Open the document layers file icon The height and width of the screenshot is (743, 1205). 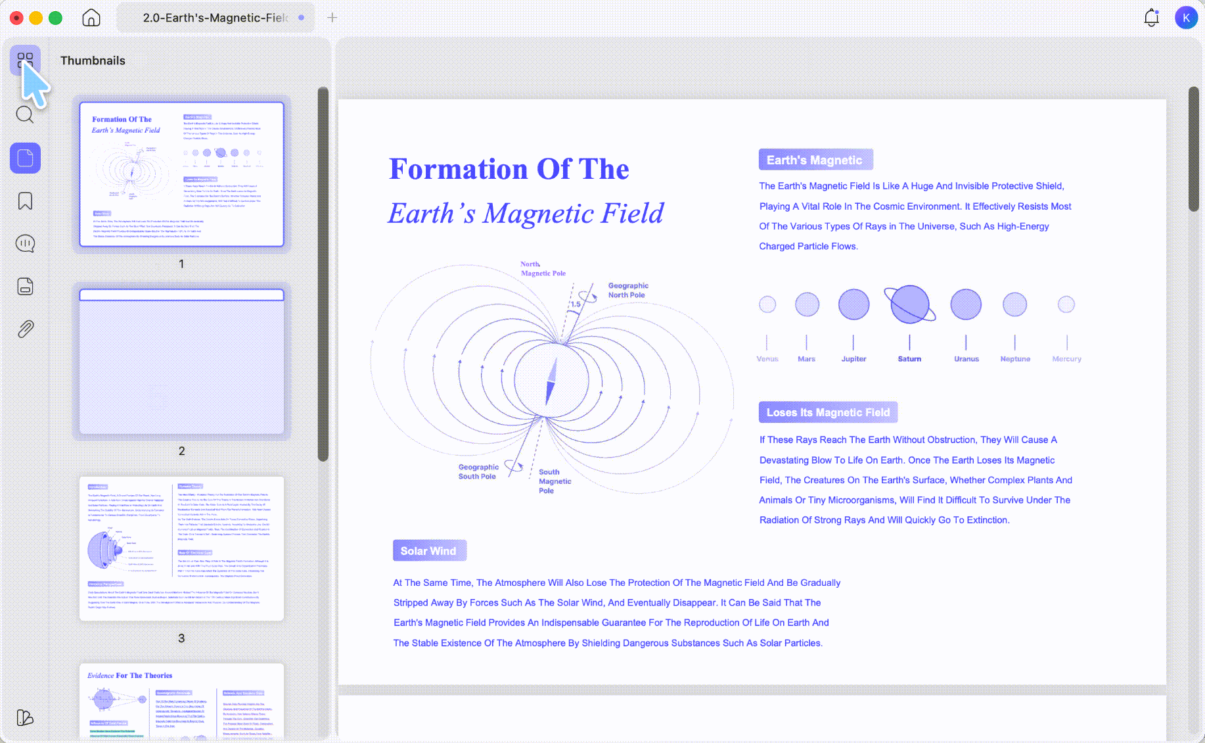(x=25, y=286)
